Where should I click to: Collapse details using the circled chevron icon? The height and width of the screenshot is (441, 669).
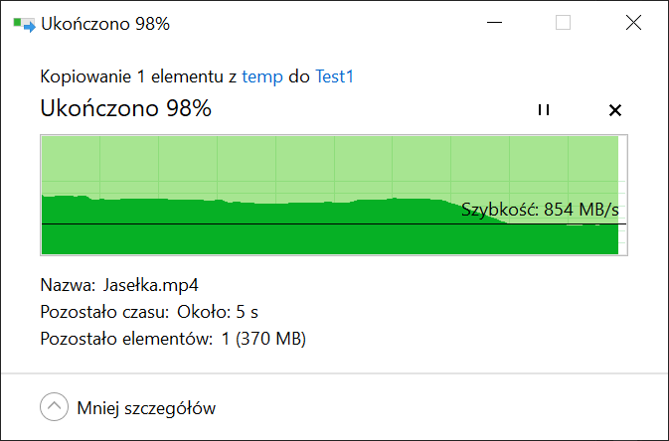click(55, 407)
